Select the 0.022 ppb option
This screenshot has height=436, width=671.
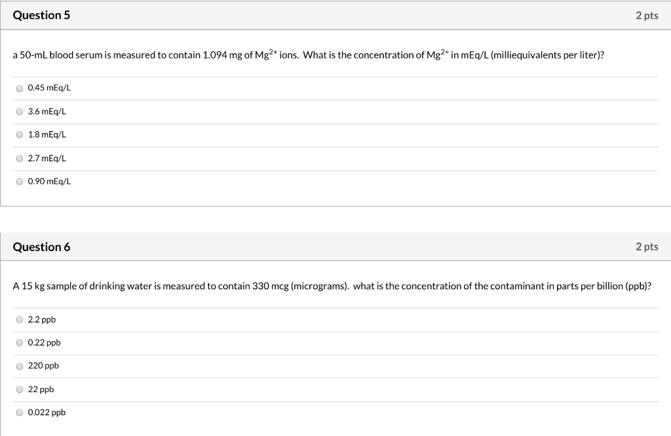point(19,412)
